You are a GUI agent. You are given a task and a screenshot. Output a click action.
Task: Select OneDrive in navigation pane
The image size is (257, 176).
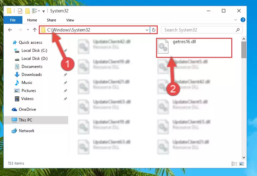point(27,109)
